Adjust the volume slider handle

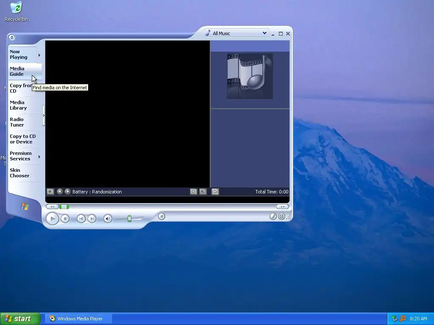(129, 219)
